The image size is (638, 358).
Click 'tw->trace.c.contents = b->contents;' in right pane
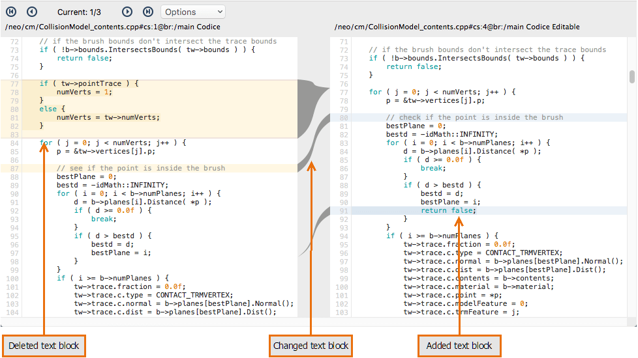[479, 278]
